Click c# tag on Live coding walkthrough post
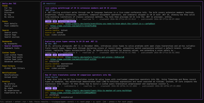The image size is (204, 103). coord(55,21)
